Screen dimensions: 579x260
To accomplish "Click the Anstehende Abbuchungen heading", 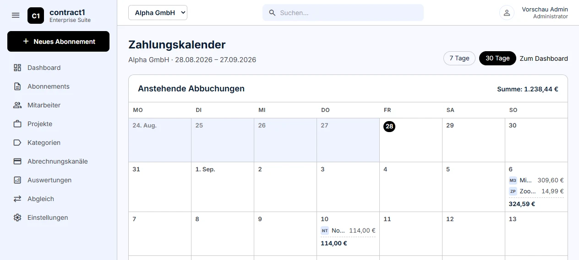I will coord(191,89).
